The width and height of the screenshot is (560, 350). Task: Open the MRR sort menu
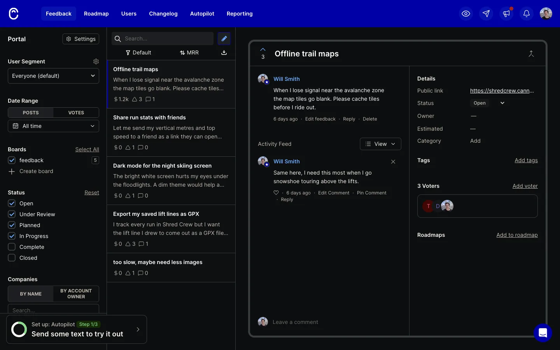(x=189, y=52)
